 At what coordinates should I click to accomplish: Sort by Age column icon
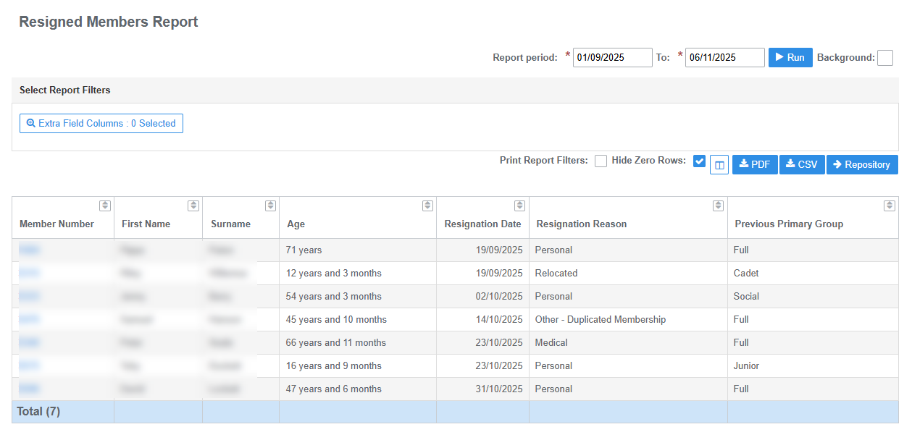[427, 206]
